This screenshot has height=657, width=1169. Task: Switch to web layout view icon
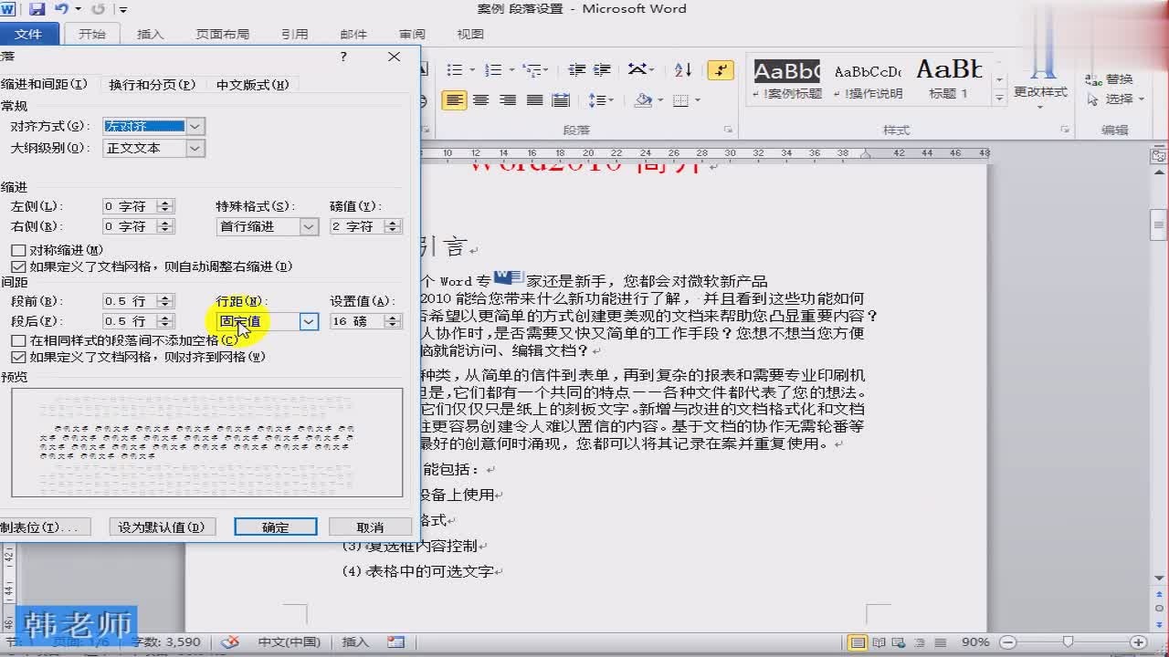(x=899, y=642)
